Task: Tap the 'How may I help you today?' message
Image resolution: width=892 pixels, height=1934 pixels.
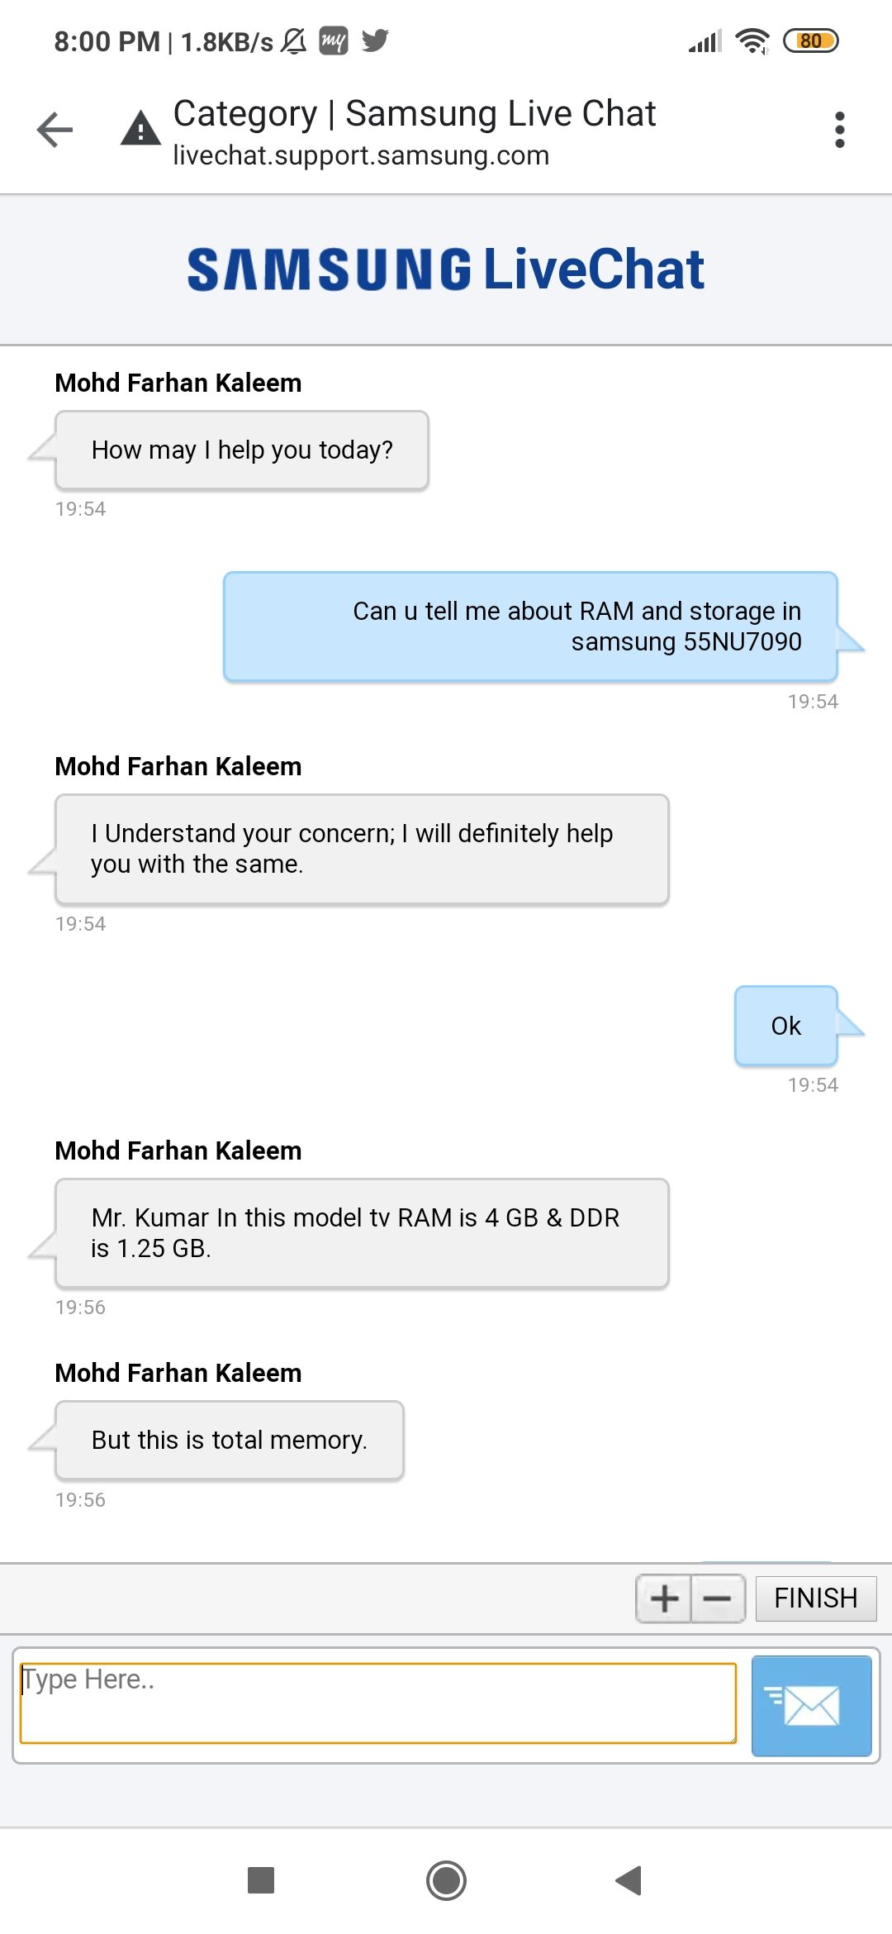Action: pos(242,450)
